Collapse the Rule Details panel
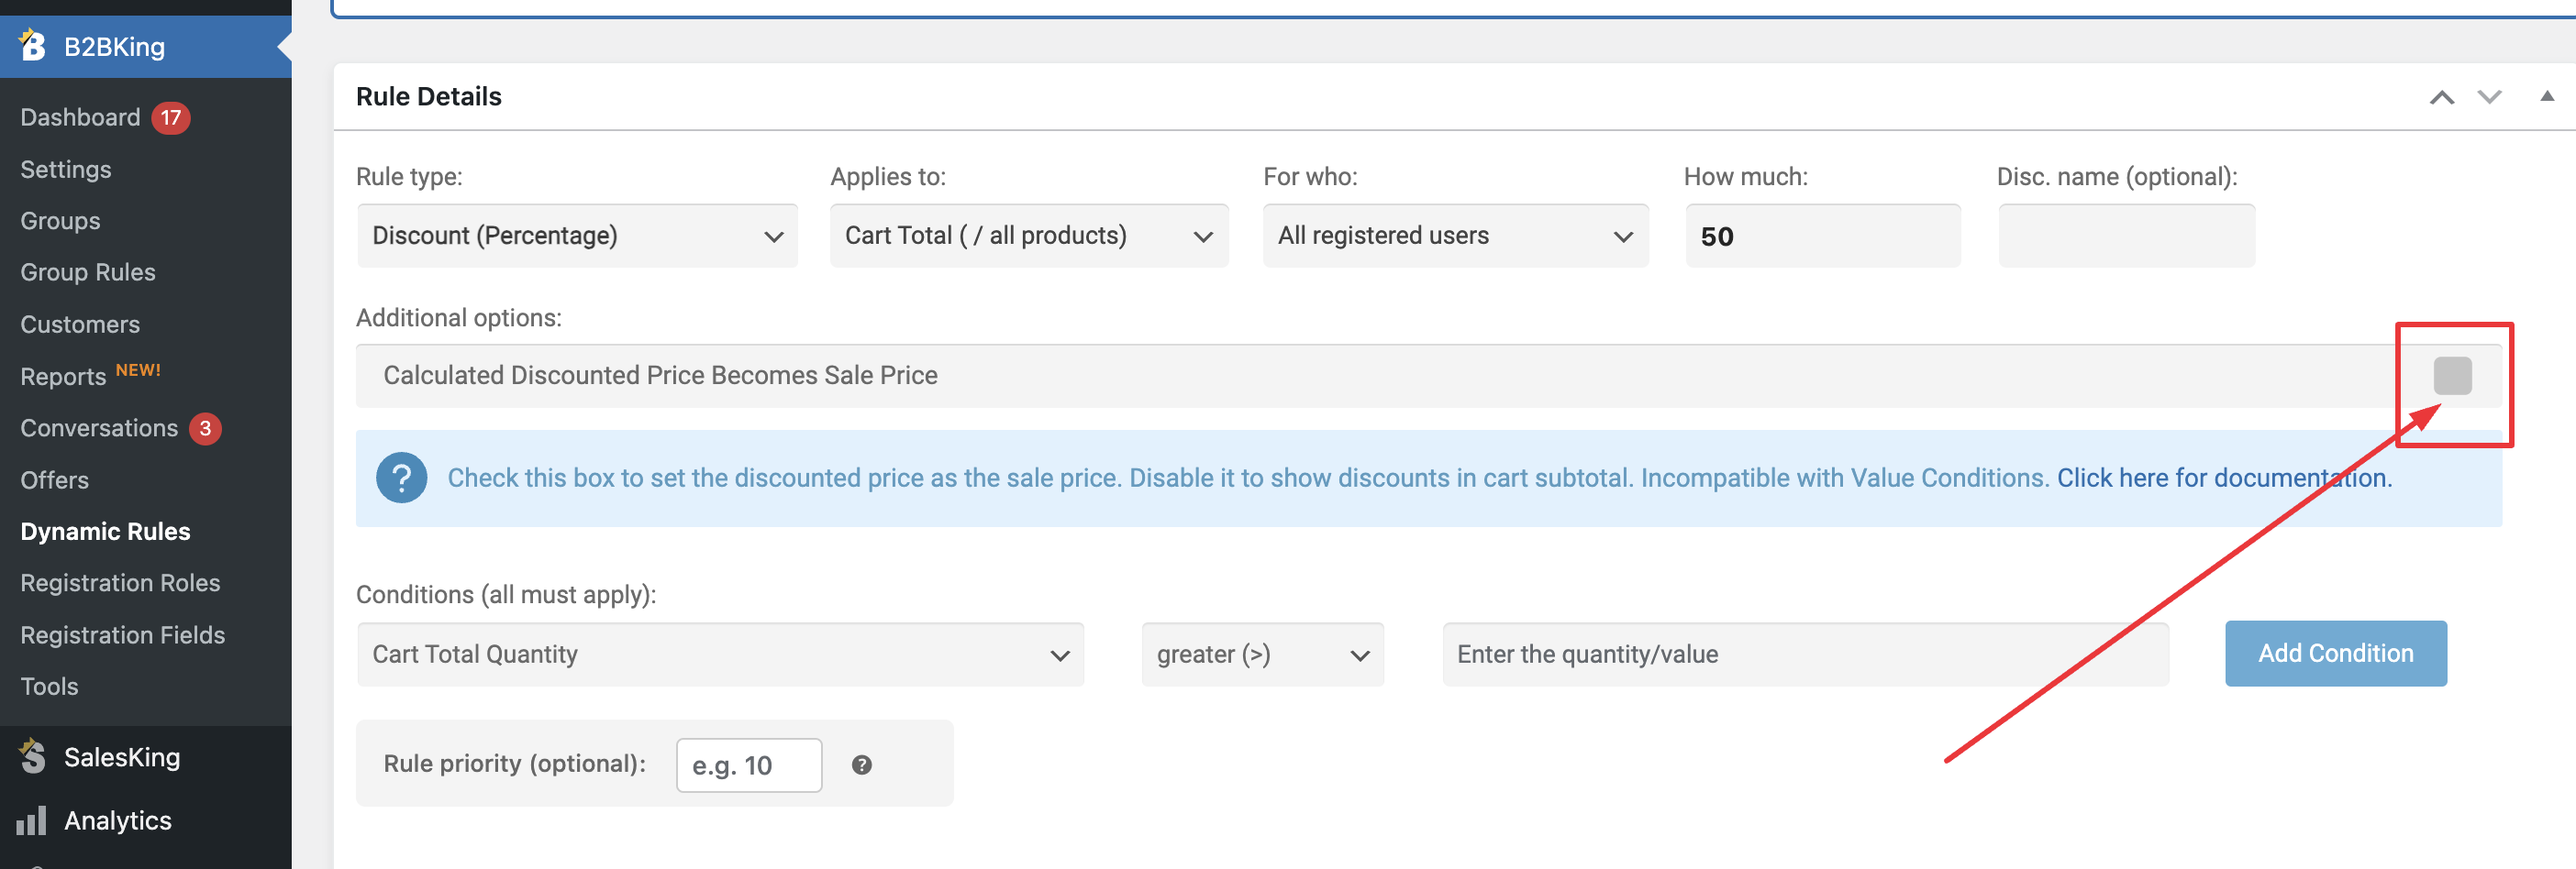The width and height of the screenshot is (2576, 869). (2546, 96)
